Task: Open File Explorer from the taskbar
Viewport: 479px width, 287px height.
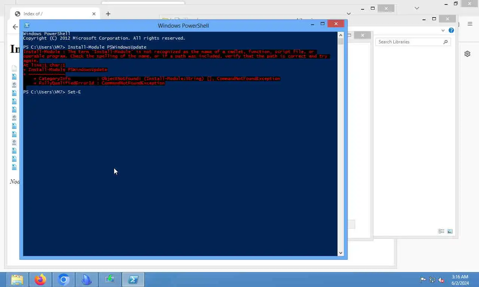Action: 17,280
